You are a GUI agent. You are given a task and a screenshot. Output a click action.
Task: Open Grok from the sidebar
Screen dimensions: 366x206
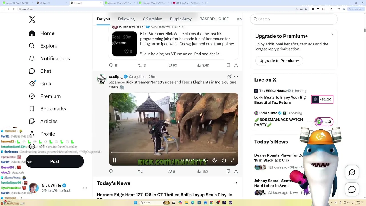click(40, 84)
